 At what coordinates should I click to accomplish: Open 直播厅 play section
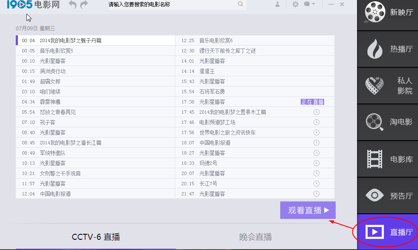(388, 232)
